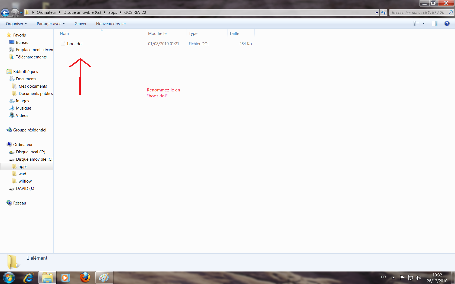The image size is (455, 284).
Task: Click the 'Graver' toolbar button
Action: 80,24
